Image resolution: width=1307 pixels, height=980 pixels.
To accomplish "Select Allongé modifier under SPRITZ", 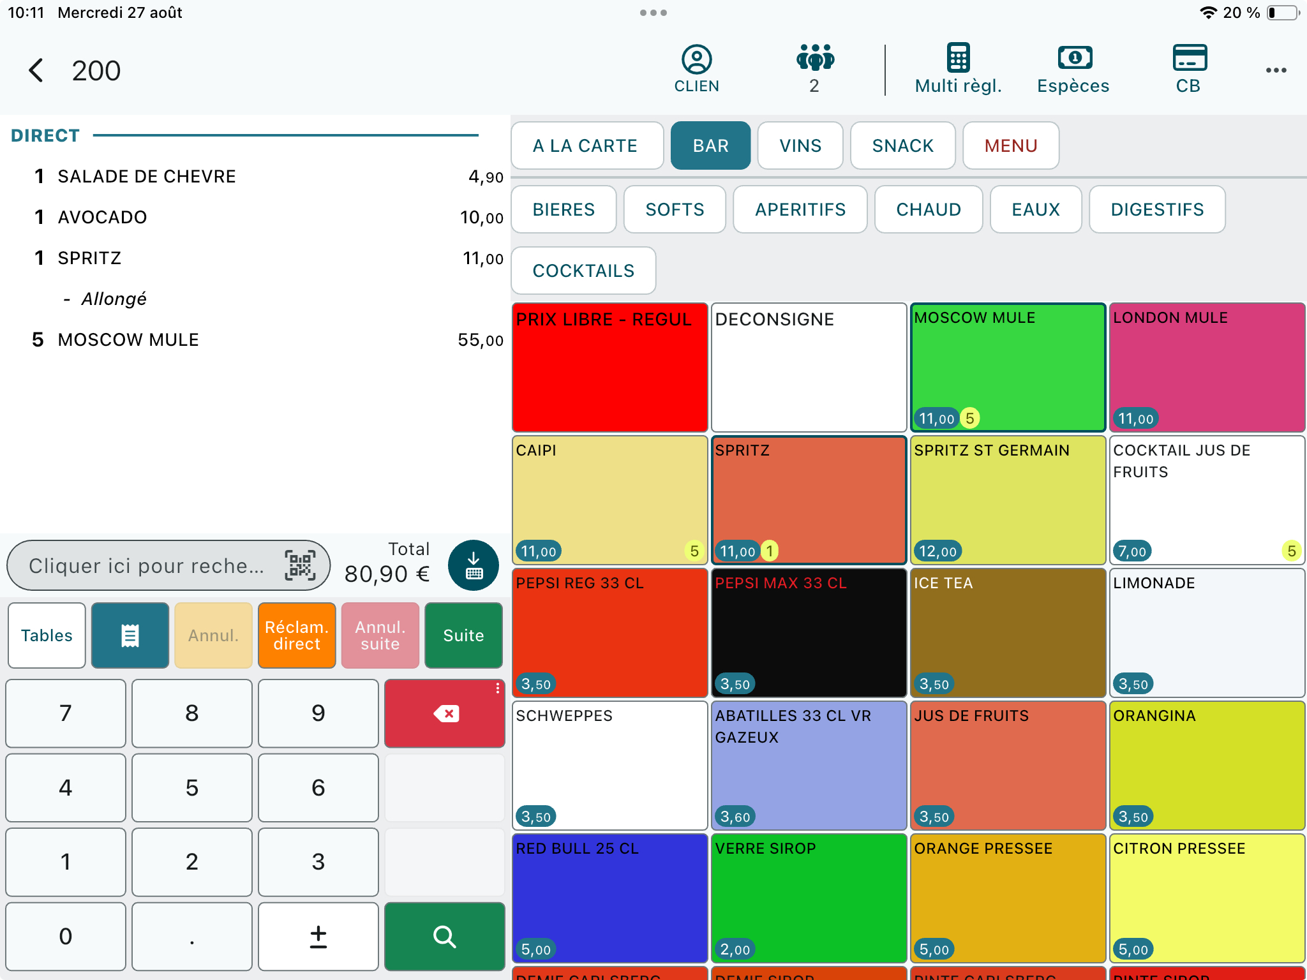I will pos(255,299).
